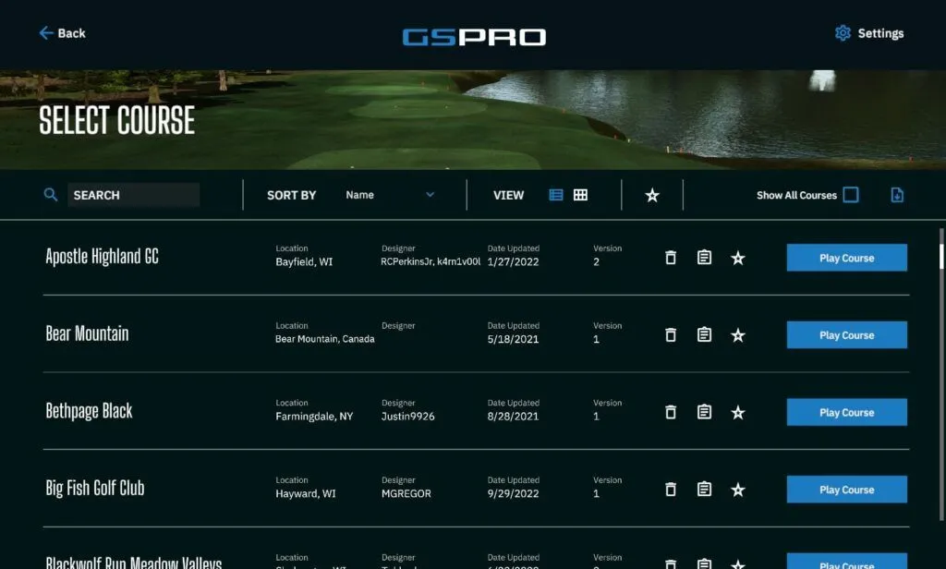946x569 pixels.
Task: Open the Sort By Name dropdown
Action: click(390, 195)
